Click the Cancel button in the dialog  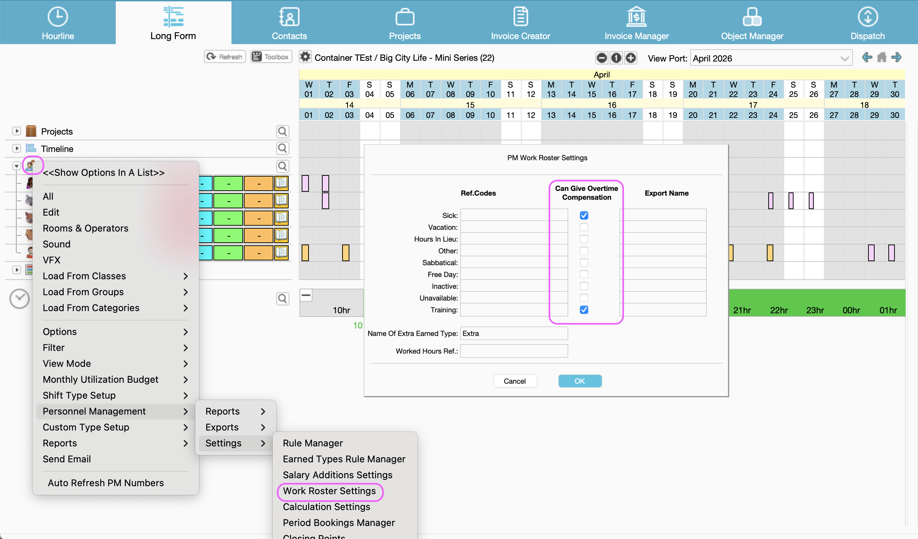click(x=514, y=381)
